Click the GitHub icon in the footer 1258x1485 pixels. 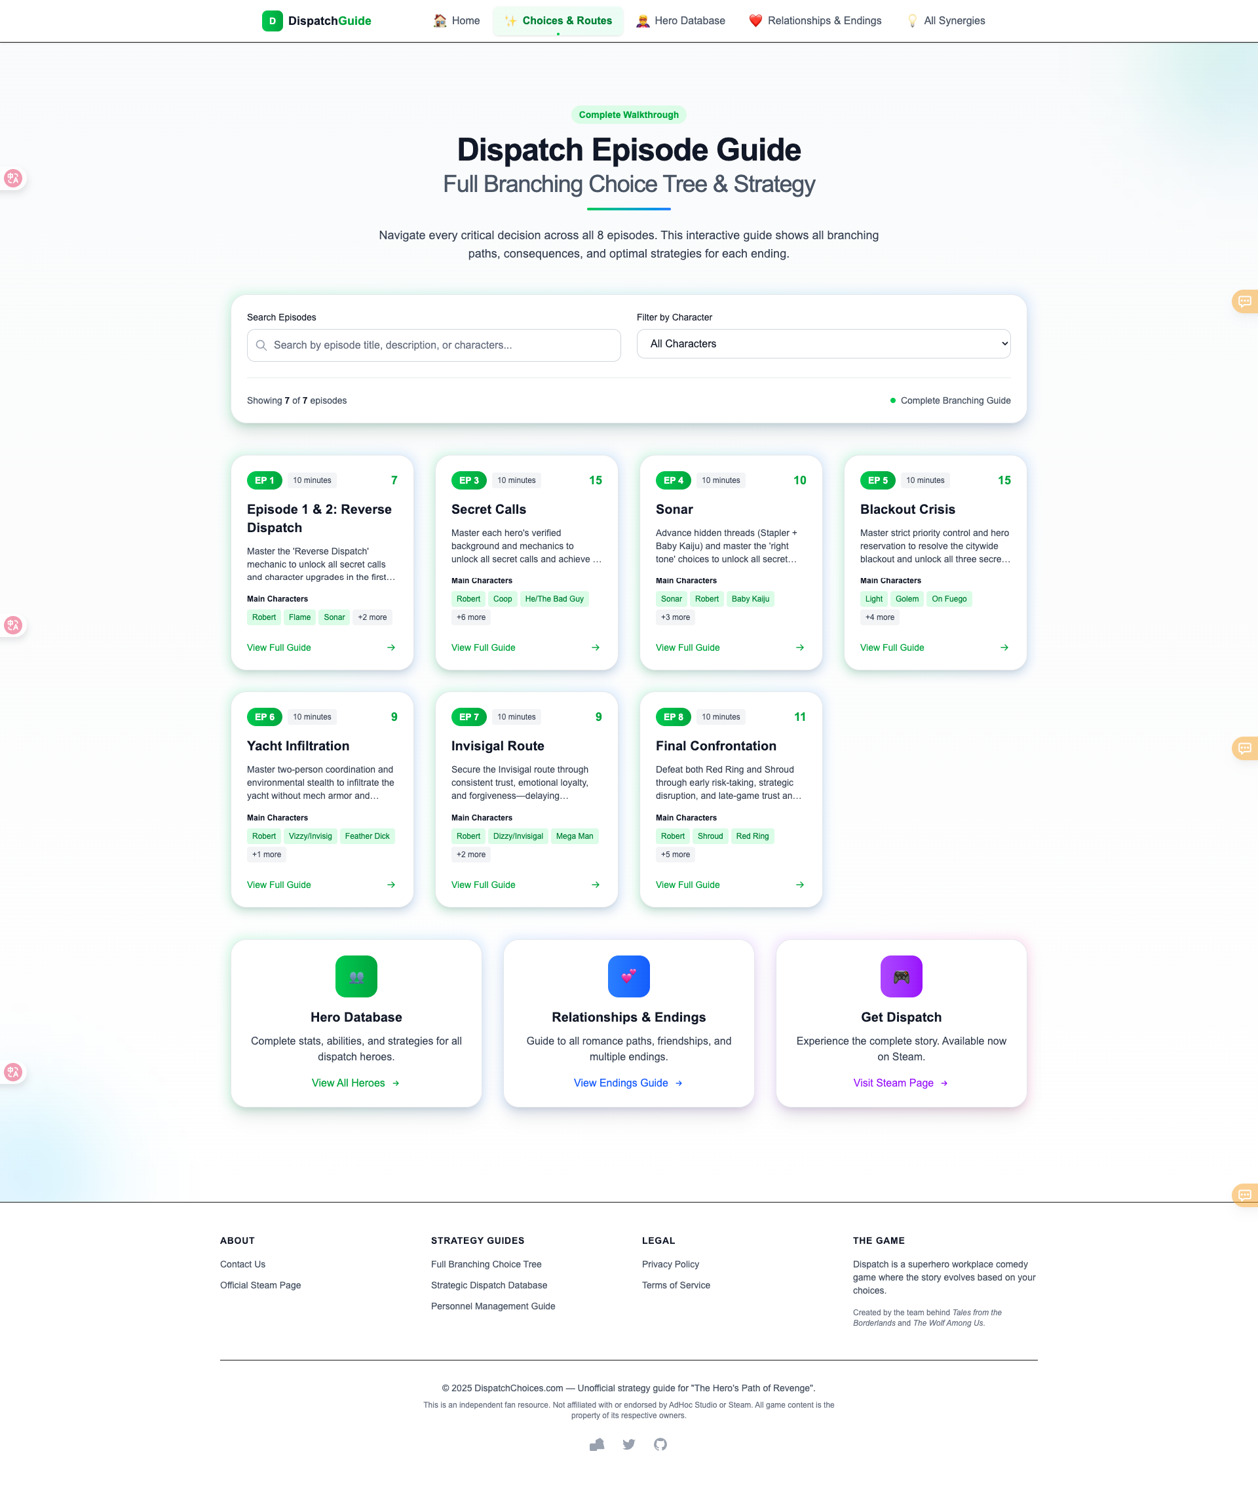pyautogui.click(x=660, y=1445)
